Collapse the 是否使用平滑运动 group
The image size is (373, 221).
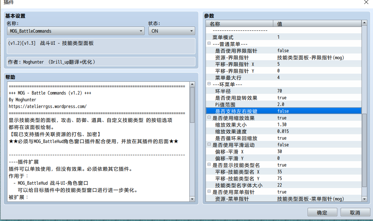pos(209,144)
